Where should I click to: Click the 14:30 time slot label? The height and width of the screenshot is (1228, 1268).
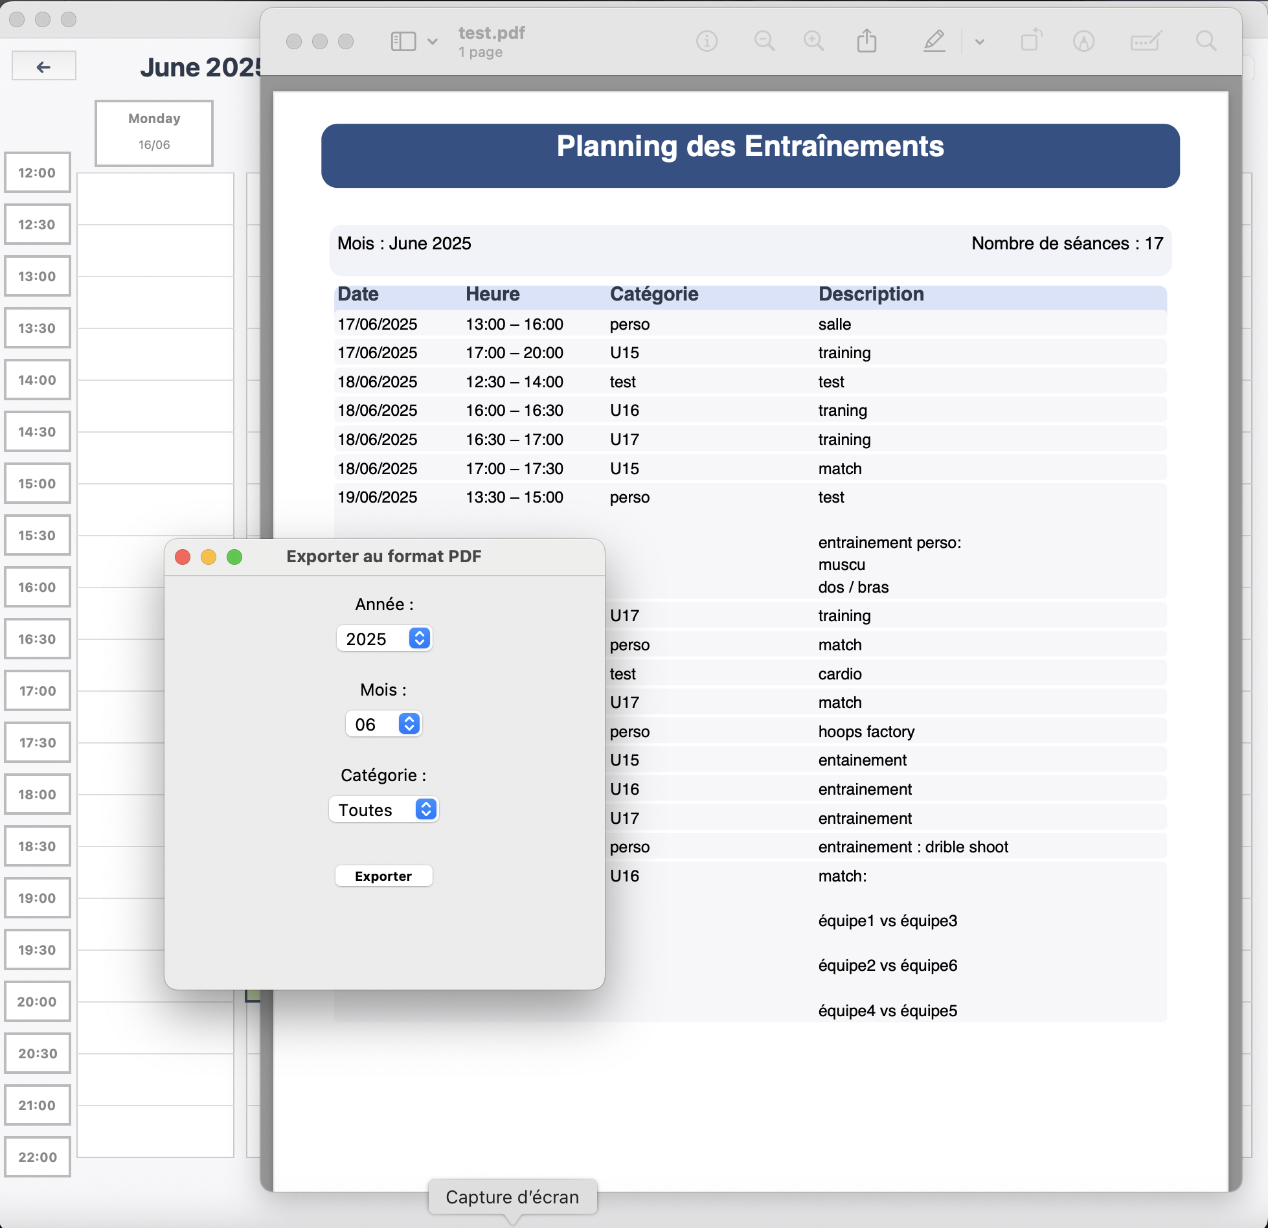pyautogui.click(x=37, y=431)
